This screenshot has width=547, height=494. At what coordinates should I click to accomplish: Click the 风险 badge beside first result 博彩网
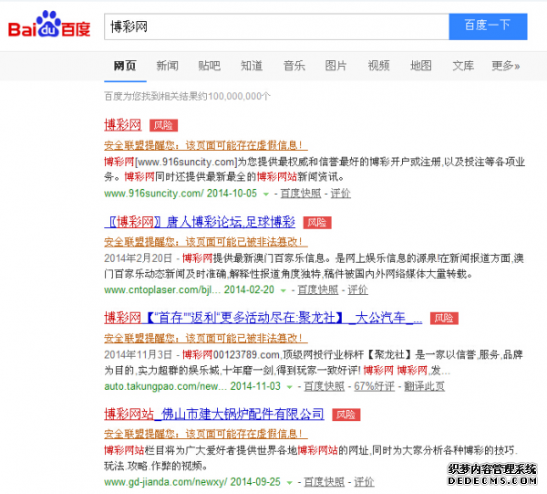tap(163, 125)
